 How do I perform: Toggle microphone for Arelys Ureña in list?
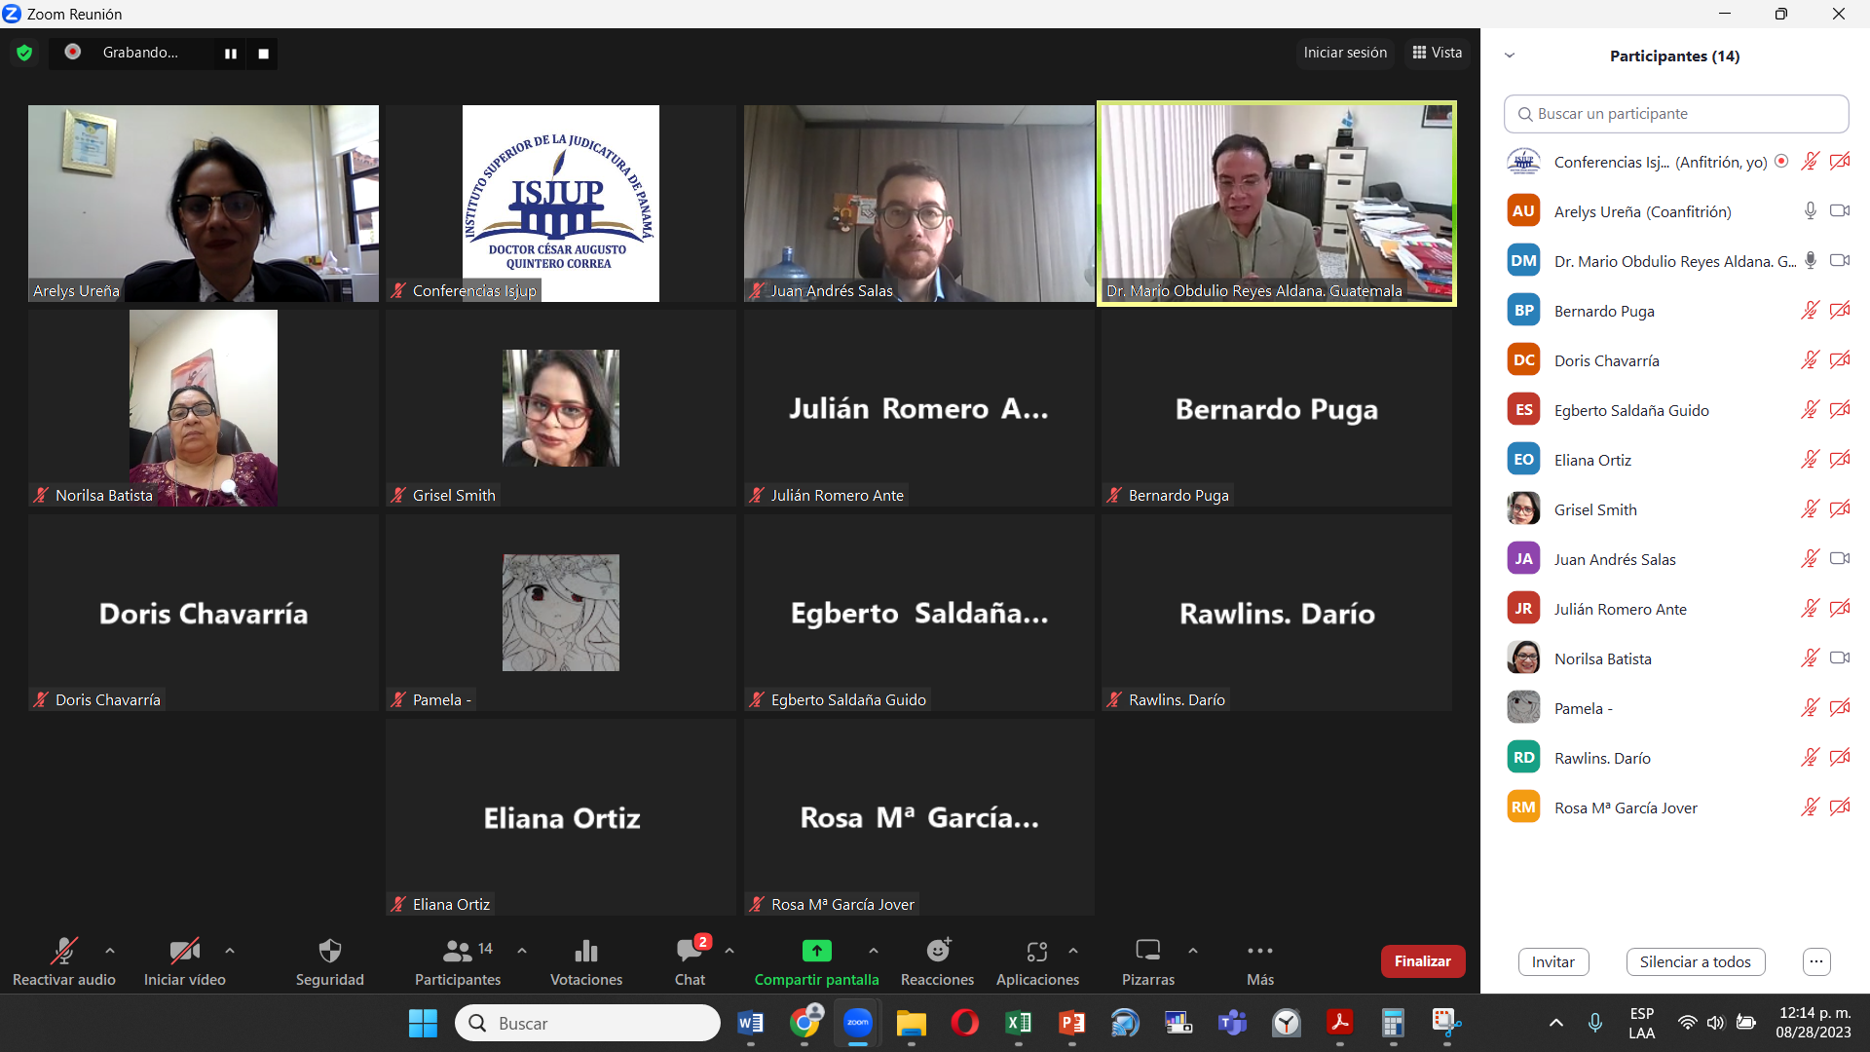pos(1811,211)
